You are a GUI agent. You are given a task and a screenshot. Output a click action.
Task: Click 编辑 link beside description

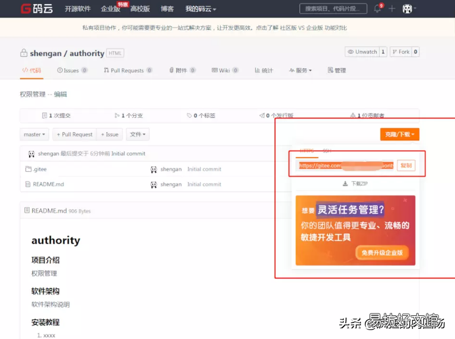pos(61,94)
